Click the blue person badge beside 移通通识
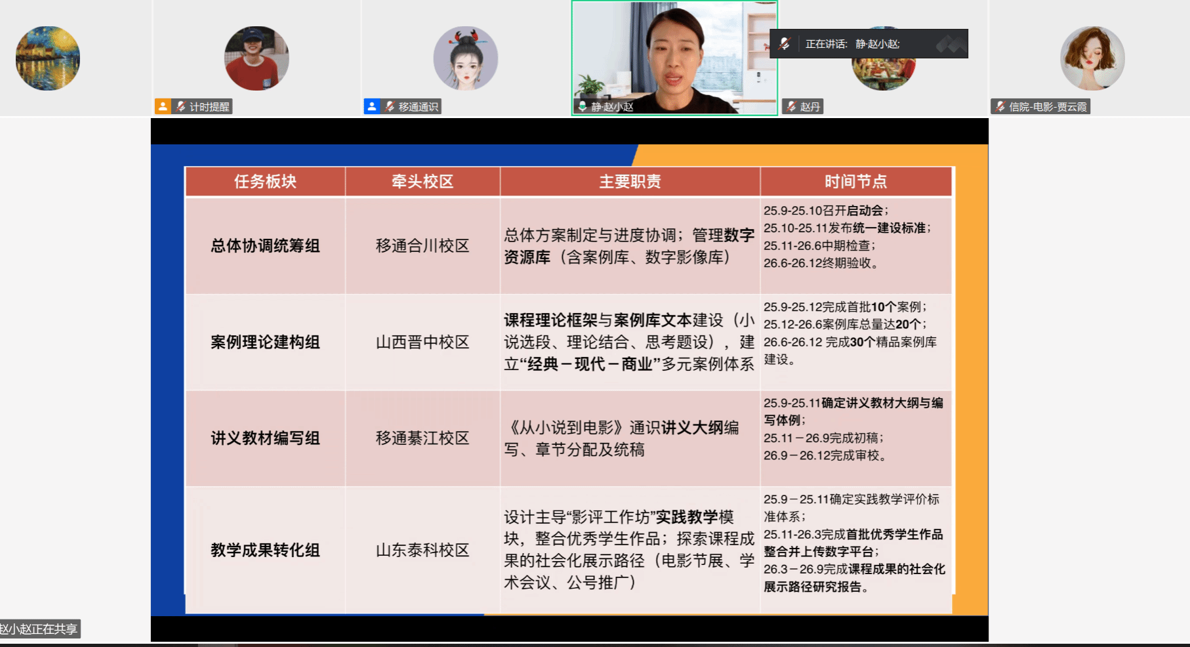The height and width of the screenshot is (647, 1190). [x=372, y=106]
